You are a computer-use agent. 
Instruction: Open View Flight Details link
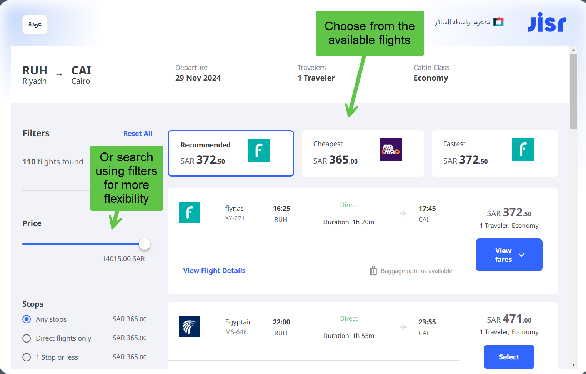tap(214, 271)
